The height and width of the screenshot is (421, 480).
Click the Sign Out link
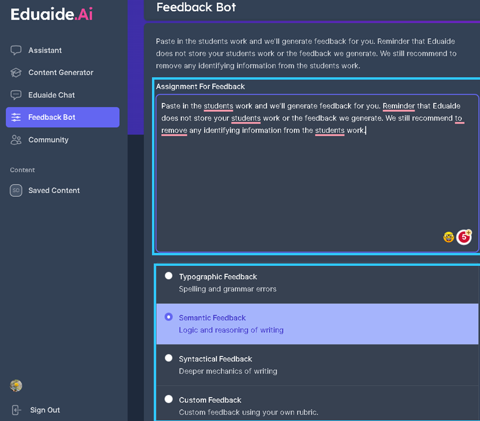coord(45,410)
